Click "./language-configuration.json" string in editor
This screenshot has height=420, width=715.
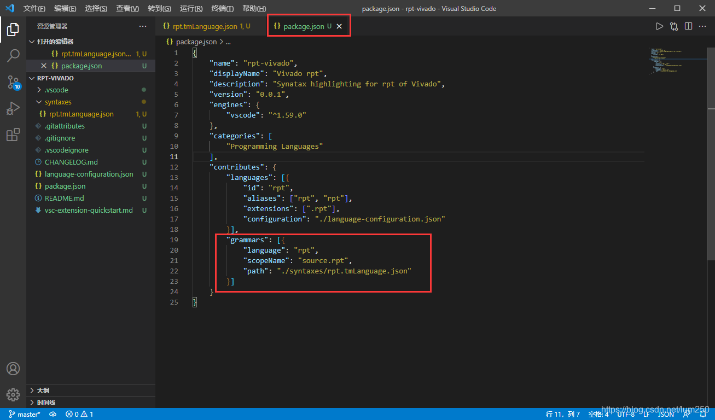point(380,219)
